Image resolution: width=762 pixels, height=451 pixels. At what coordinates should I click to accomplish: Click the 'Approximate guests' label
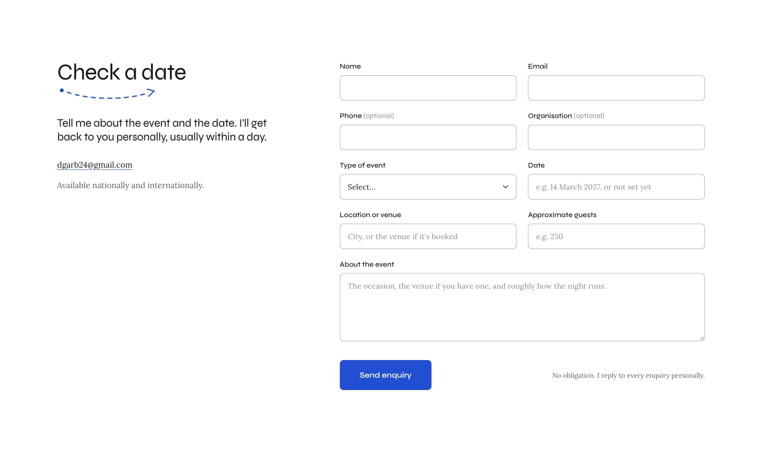562,215
